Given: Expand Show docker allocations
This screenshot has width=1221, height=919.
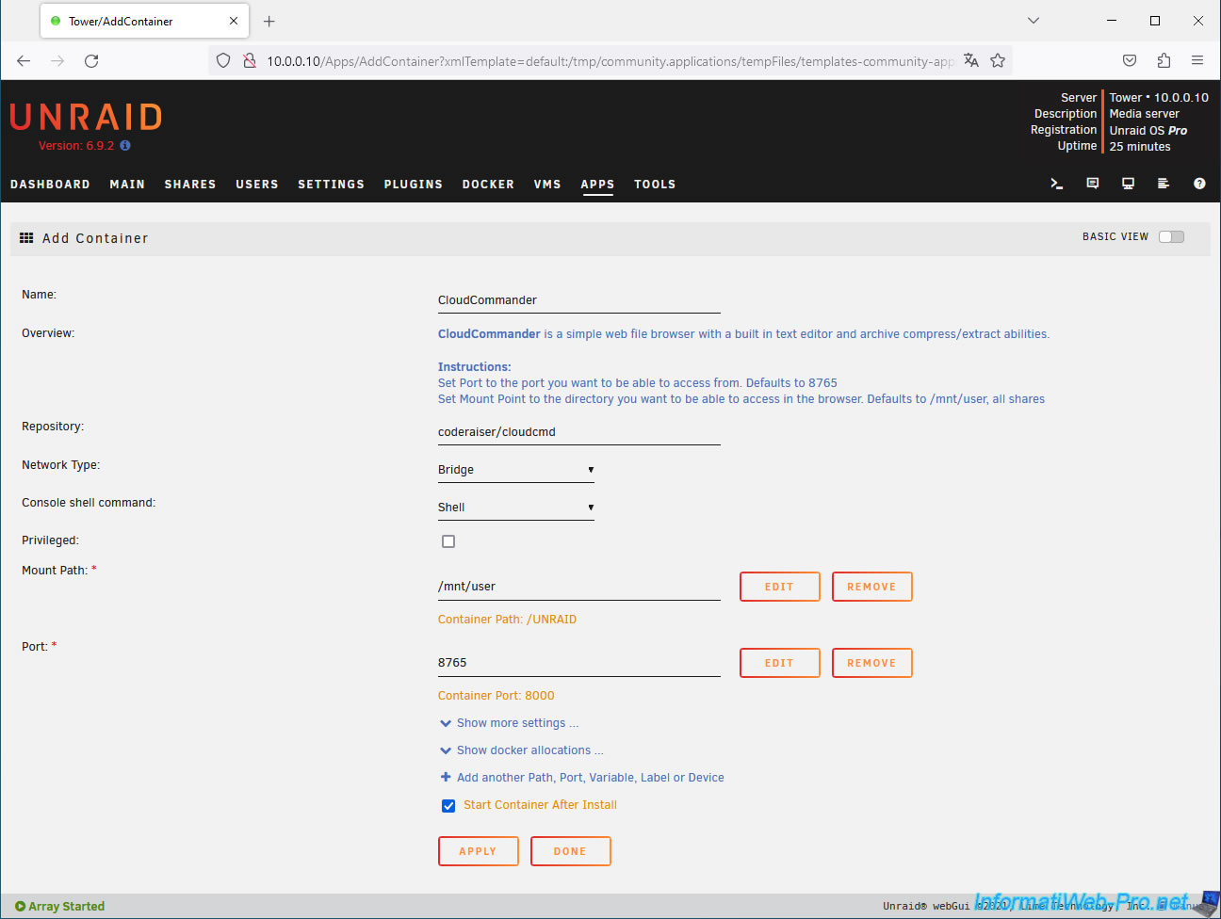Looking at the screenshot, I should click(523, 750).
